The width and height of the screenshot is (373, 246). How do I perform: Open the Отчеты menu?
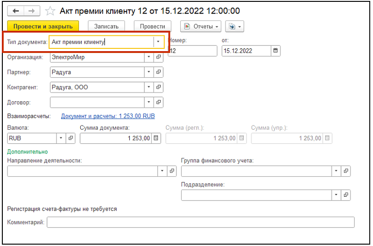(x=201, y=27)
